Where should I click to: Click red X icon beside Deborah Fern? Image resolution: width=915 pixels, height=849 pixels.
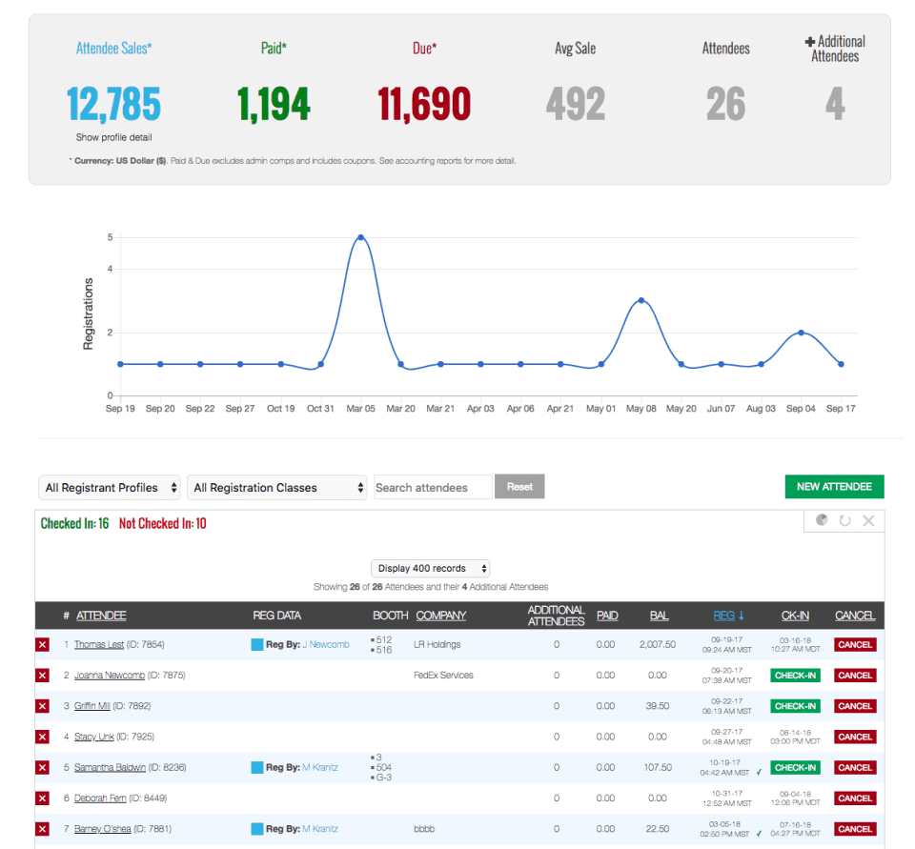tap(43, 798)
